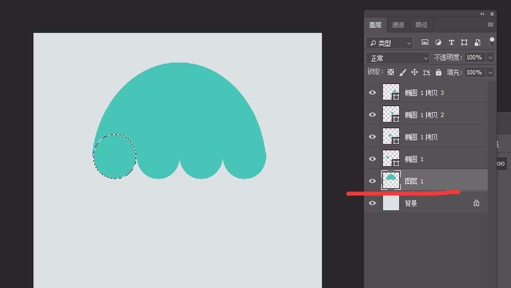Viewport: 511px width, 288px height.
Task: Toggle the layer filter on/off switch
Action: click(x=492, y=40)
